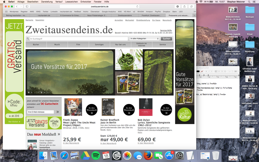Jump to banner slide 2
The width and height of the screenshot is (259, 162).
click(38, 93)
